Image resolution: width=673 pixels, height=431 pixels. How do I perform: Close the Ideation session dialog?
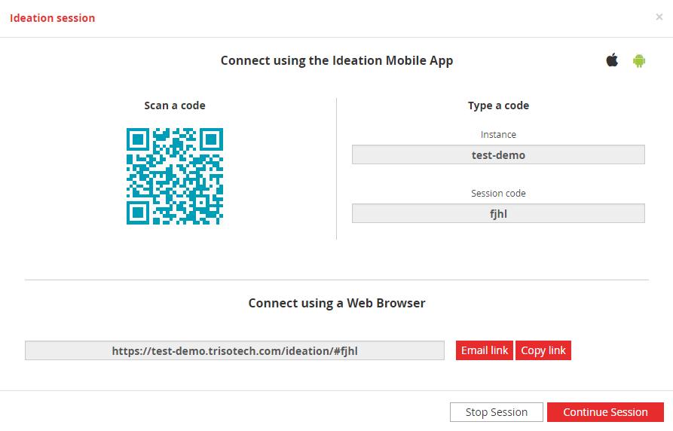[x=659, y=17]
